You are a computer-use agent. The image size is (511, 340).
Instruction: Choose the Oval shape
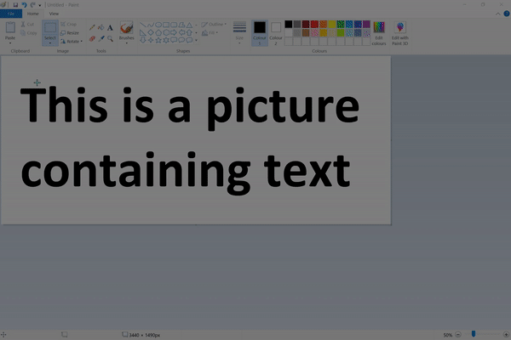(x=158, y=25)
